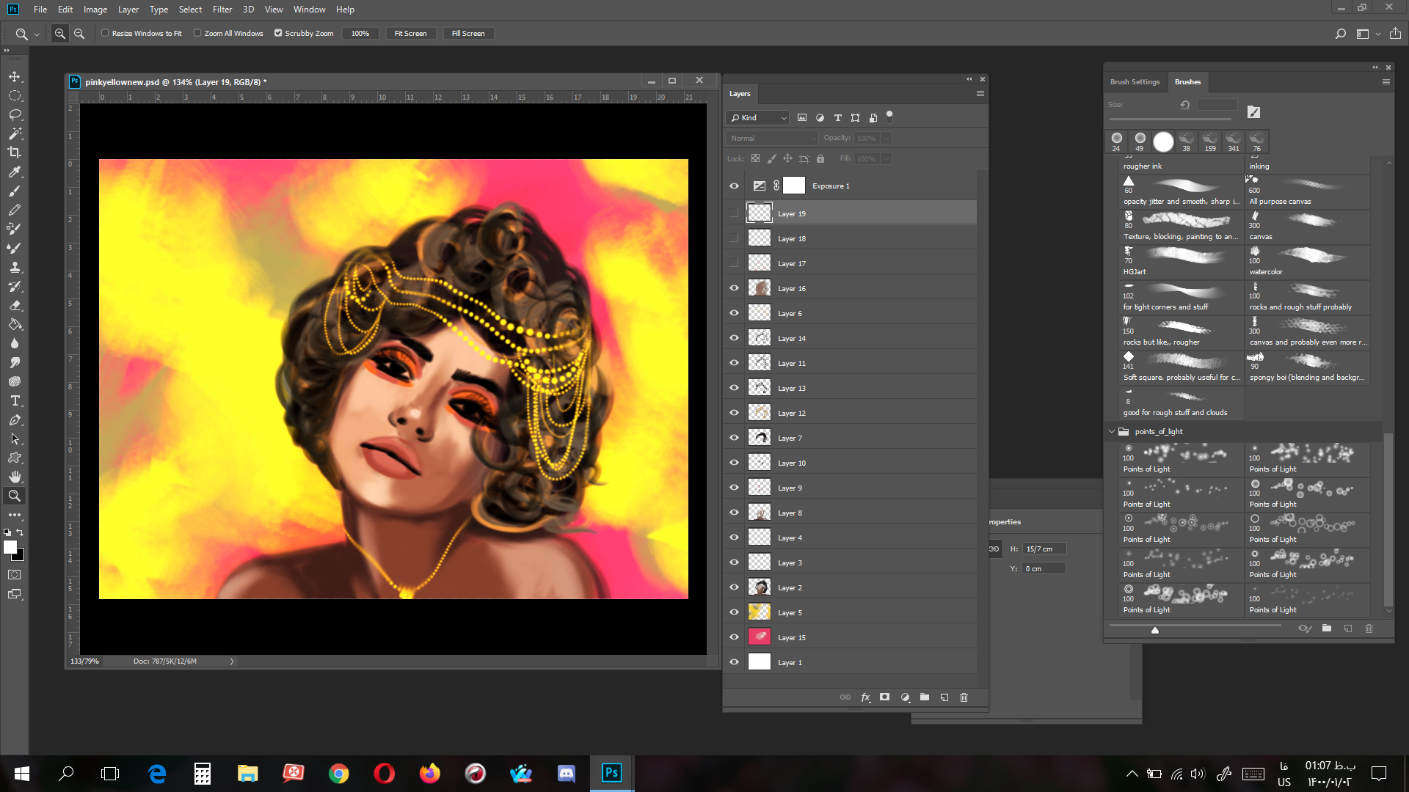Select the Paint Bucket tool
Viewport: 1409px width, 792px height.
(x=15, y=324)
